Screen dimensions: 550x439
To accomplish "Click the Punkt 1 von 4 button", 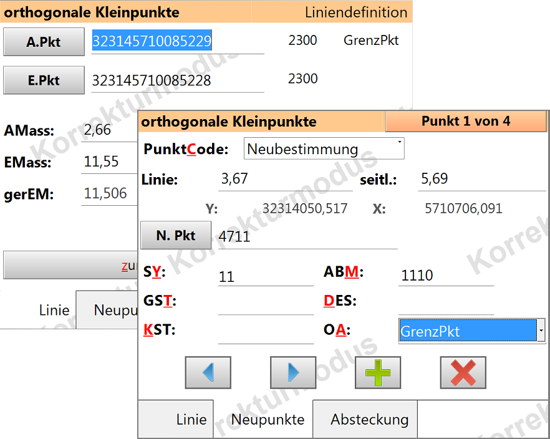I will 466,121.
